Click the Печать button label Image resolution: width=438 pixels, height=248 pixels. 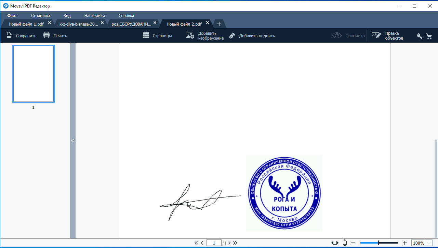pos(60,36)
